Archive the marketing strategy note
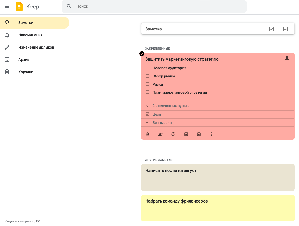The image size is (299, 226). (x=199, y=134)
